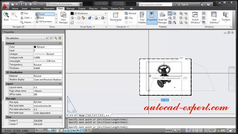Click the Save icon in quick access toolbar
This screenshot has height=134, width=238.
pos(22,4)
